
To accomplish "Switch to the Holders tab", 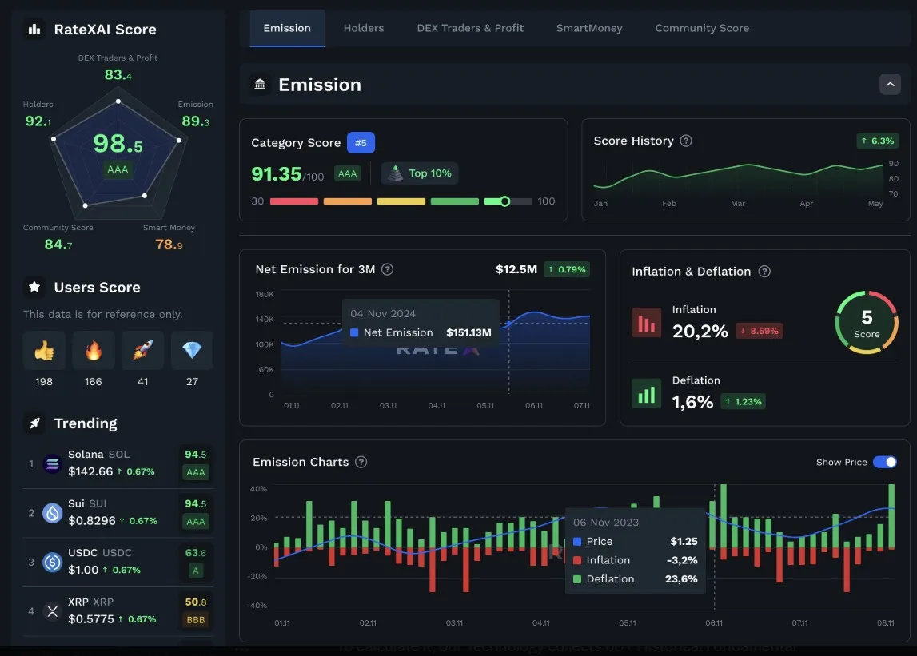I will coord(364,28).
